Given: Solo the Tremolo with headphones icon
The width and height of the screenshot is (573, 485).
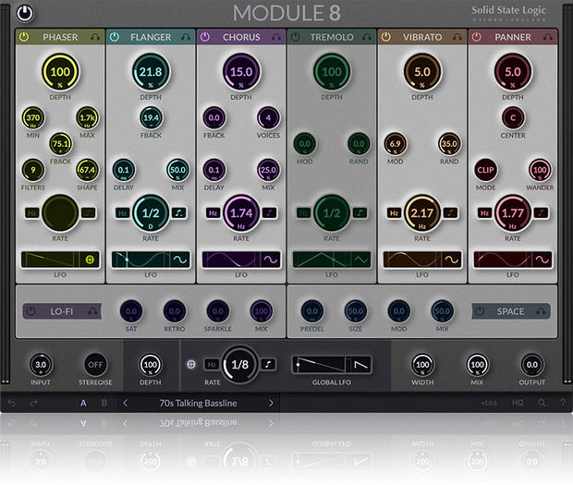Looking at the screenshot, I should pyautogui.click(x=367, y=37).
